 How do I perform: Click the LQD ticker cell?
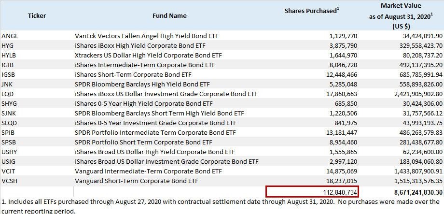click(8, 94)
